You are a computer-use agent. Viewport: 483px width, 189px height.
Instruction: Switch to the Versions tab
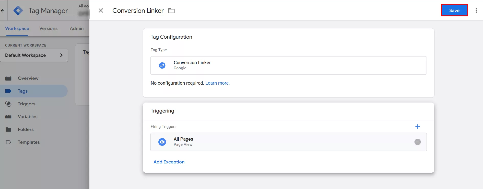click(48, 28)
